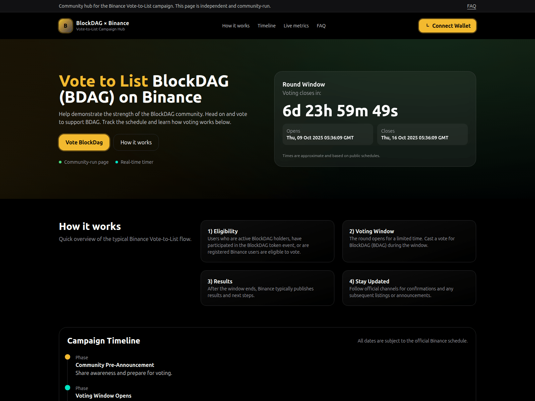The image size is (535, 401).
Task: Click the Vote BlockDag button
Action: pos(84,142)
